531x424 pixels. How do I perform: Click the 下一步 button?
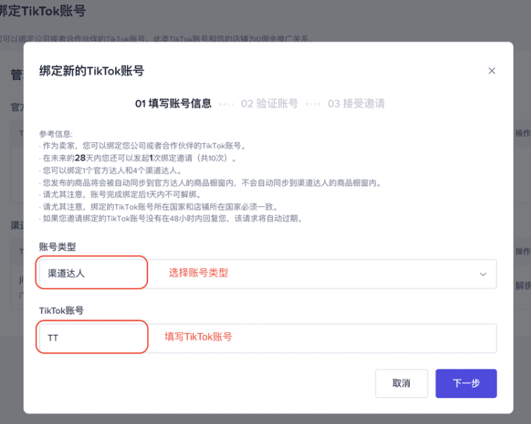click(466, 383)
